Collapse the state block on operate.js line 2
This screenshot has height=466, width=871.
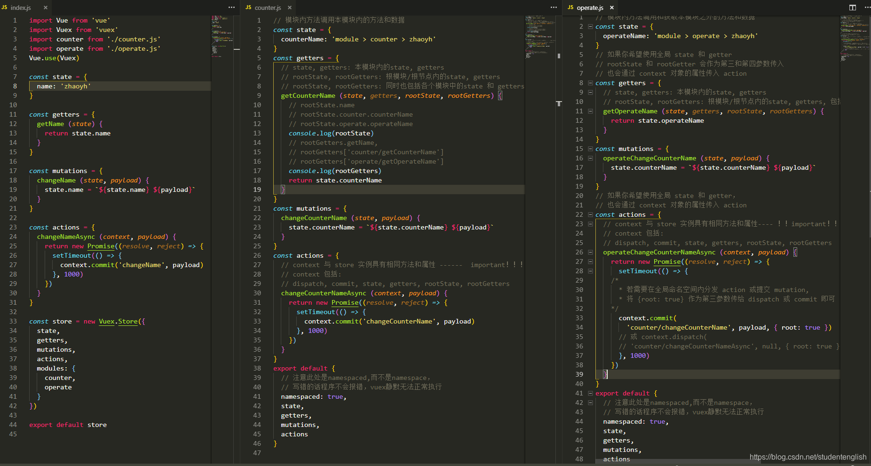590,27
